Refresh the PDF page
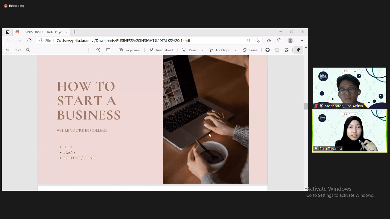Screen dimensions: 390x219 (x=29, y=40)
